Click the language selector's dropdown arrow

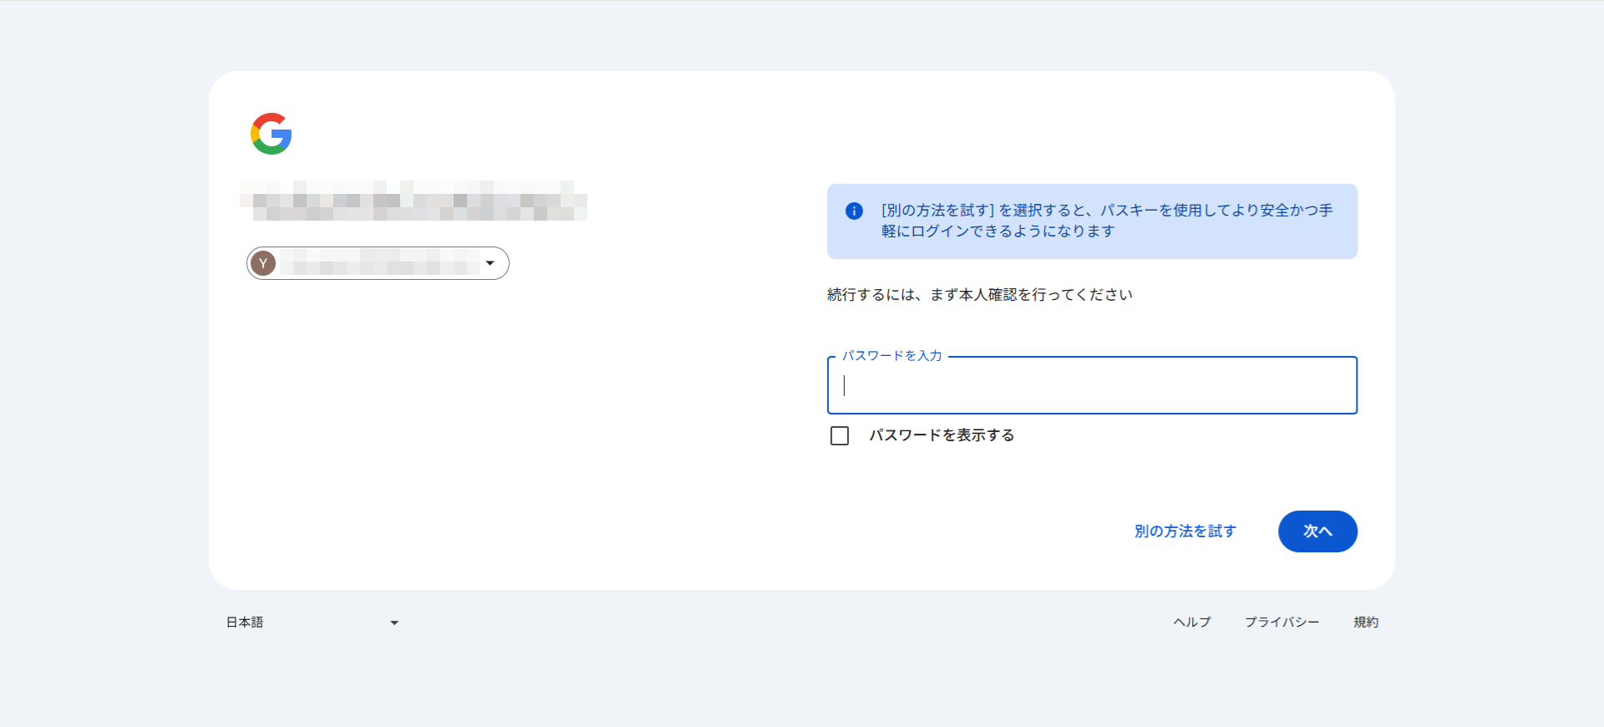click(x=394, y=623)
